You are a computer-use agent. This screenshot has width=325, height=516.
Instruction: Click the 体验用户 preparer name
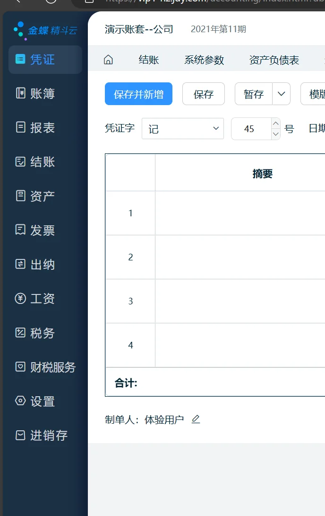coord(164,419)
